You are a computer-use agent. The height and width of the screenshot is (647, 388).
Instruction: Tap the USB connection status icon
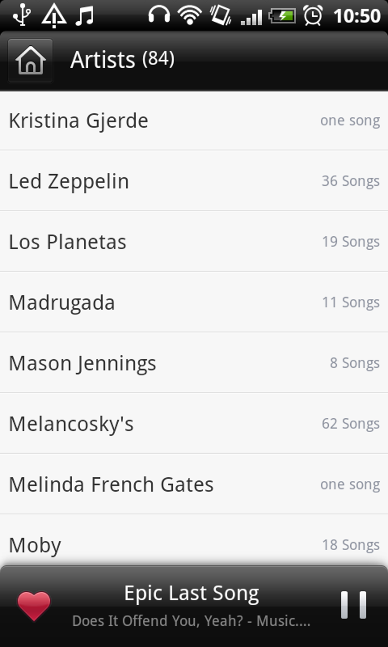[22, 15]
